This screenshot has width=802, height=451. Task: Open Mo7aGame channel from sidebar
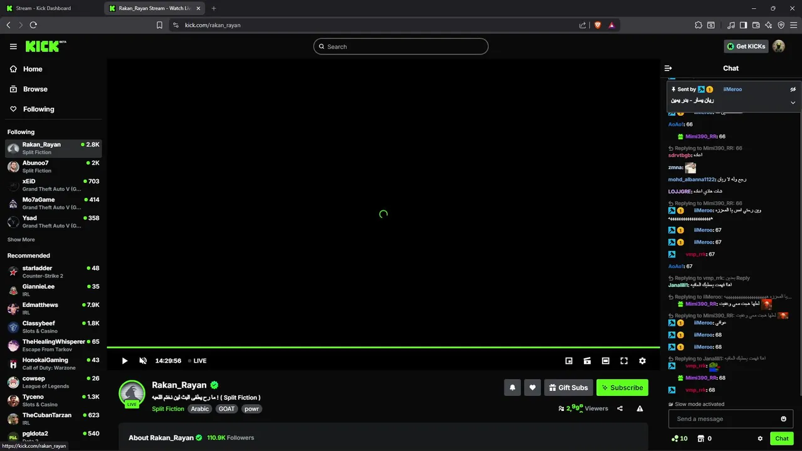[53, 204]
